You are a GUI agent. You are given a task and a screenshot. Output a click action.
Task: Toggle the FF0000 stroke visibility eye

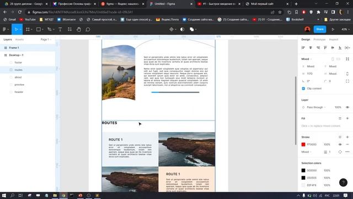click(340, 144)
